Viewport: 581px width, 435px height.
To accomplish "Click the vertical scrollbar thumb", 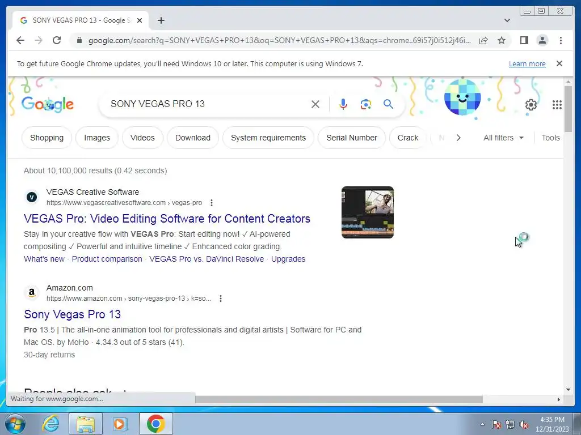I will pos(568,108).
